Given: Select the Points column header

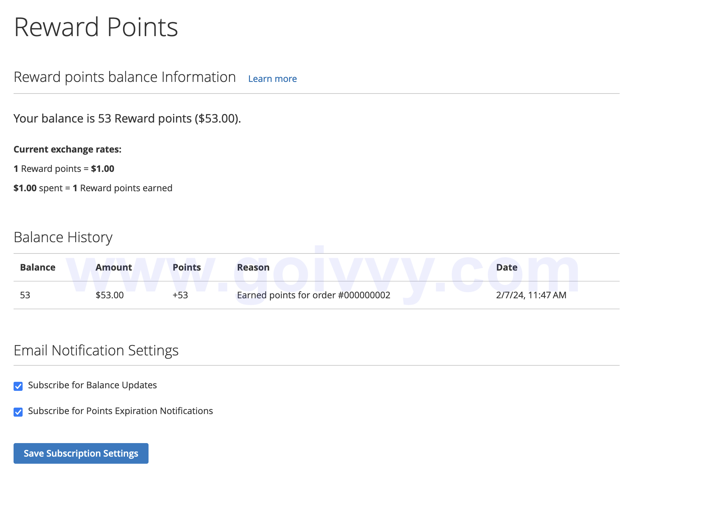Looking at the screenshot, I should tap(187, 267).
